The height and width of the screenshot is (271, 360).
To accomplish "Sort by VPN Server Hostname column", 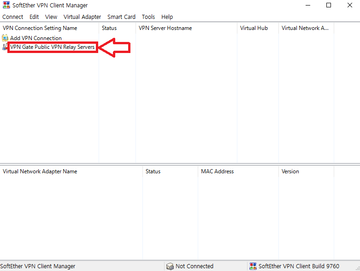I will pyautogui.click(x=186, y=28).
